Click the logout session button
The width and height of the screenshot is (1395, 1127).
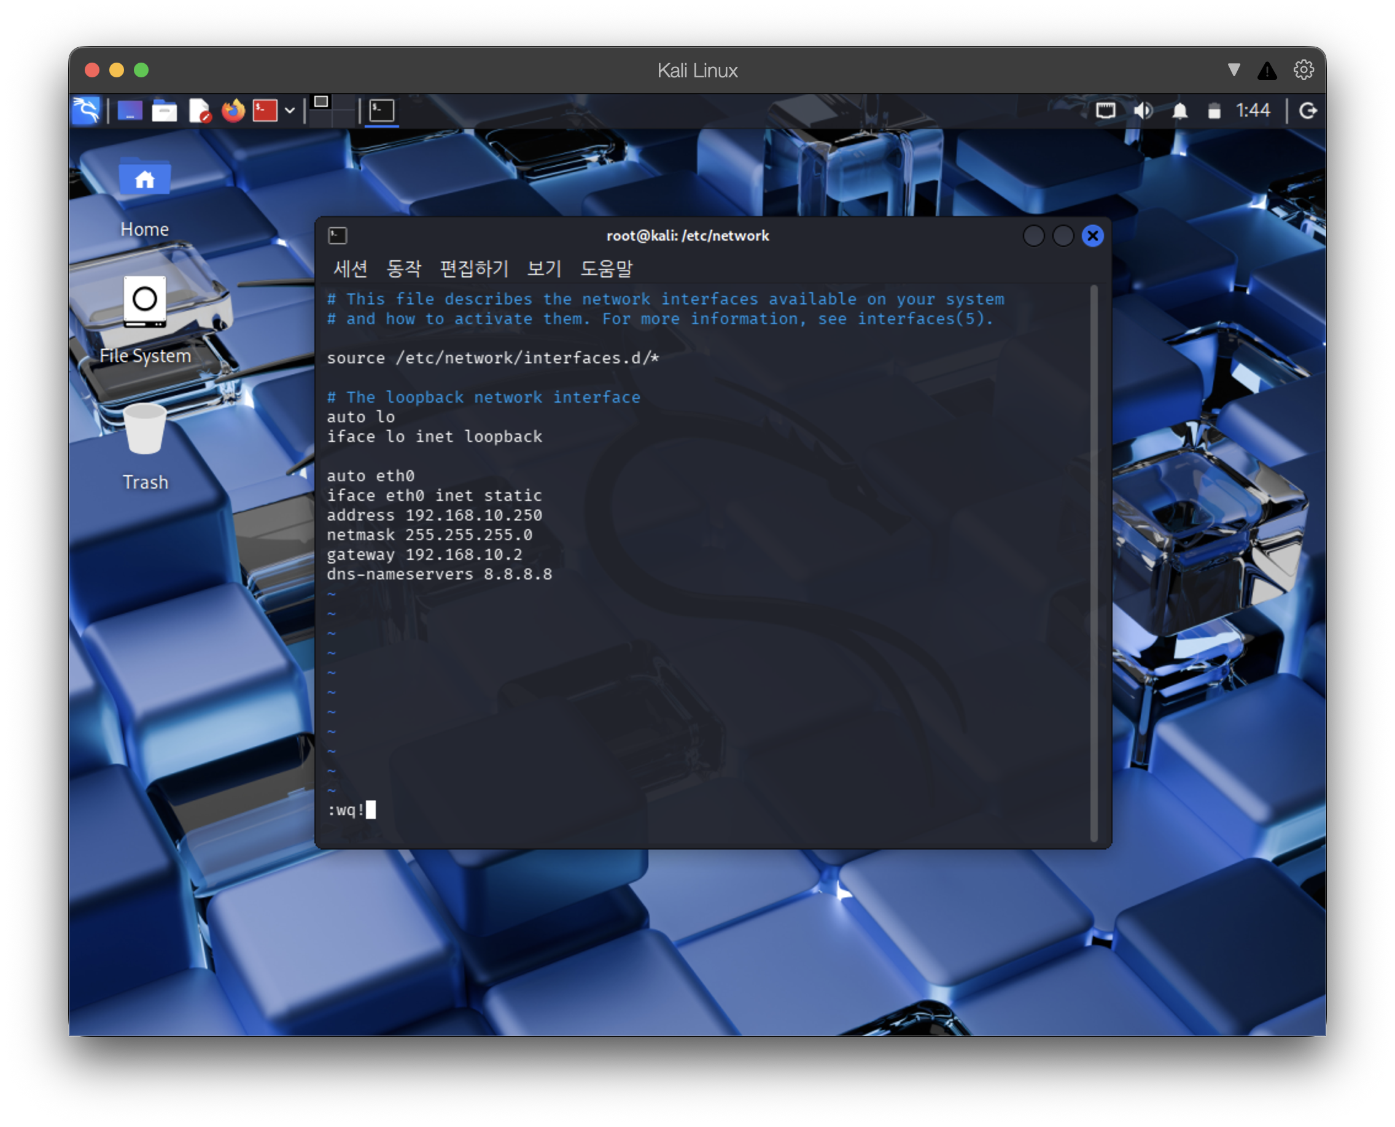(1308, 111)
